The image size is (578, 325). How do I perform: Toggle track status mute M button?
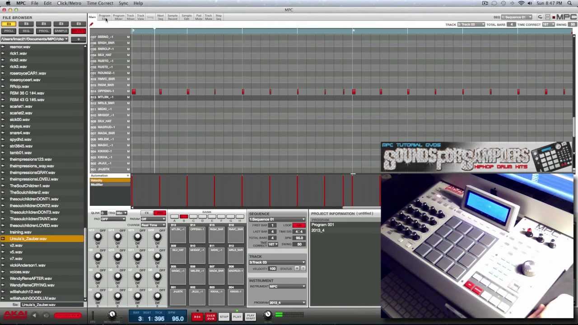(x=297, y=269)
